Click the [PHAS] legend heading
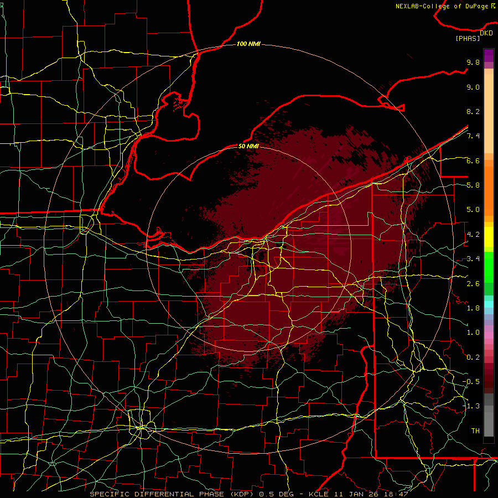This screenshot has width=498, height=498. click(468, 38)
